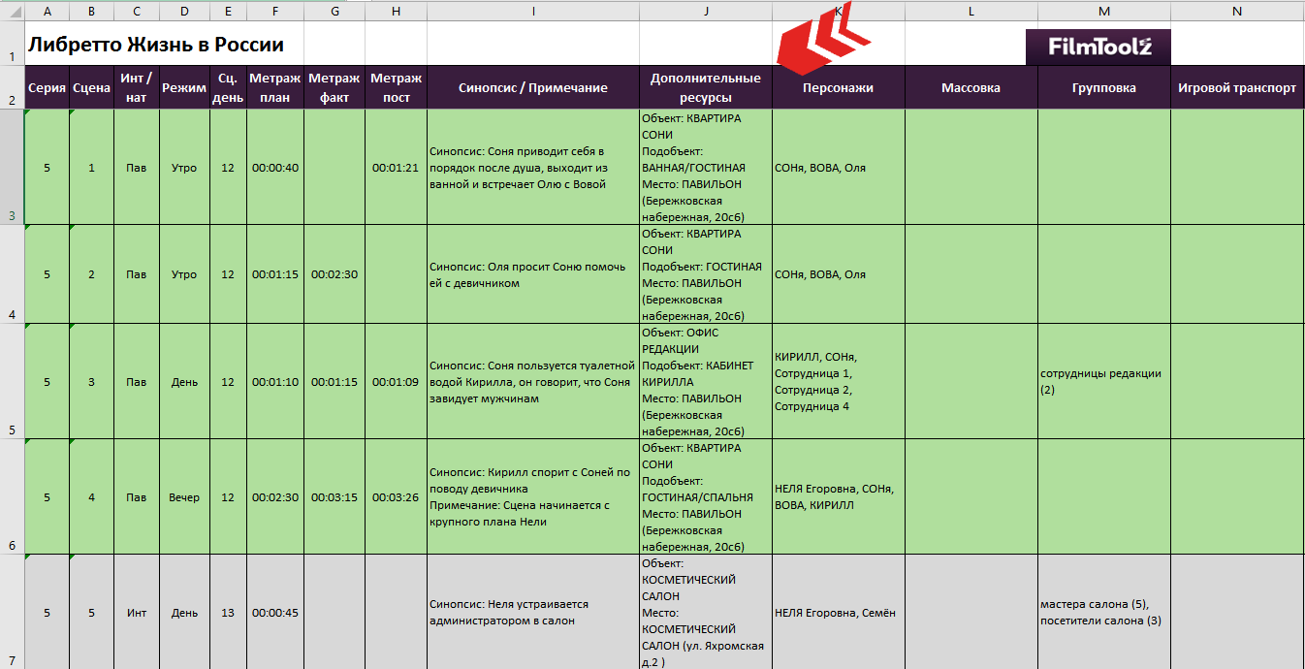Image resolution: width=1305 pixels, height=669 pixels.
Task: Select row 3 header
Action: 12,167
